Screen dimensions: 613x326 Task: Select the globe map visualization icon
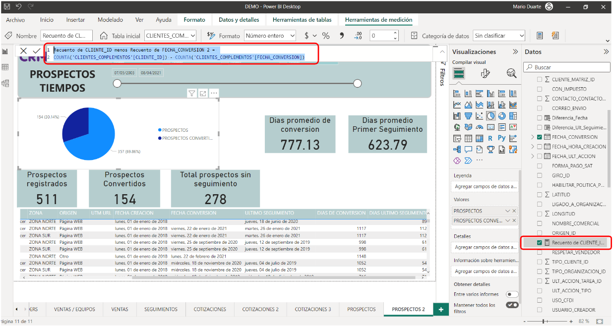pyautogui.click(x=457, y=127)
